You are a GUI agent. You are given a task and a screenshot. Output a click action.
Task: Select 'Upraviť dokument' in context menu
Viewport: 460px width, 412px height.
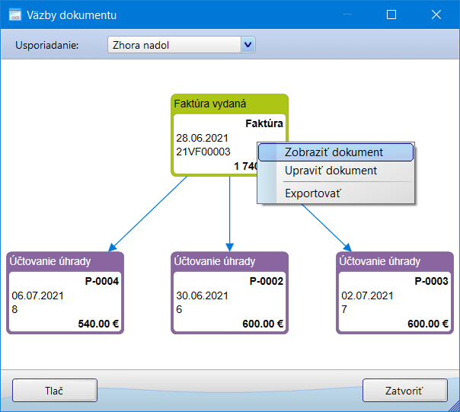[331, 171]
